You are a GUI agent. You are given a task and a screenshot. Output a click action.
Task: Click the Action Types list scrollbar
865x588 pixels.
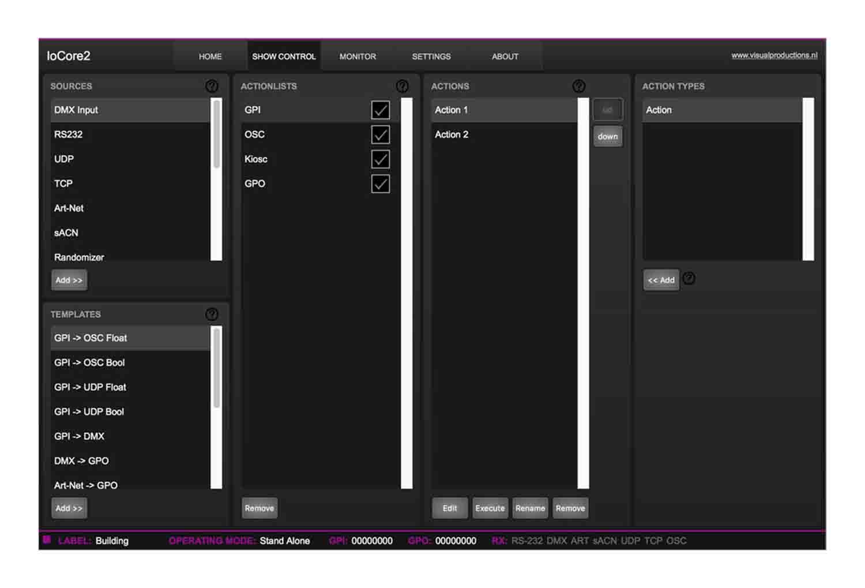808,179
